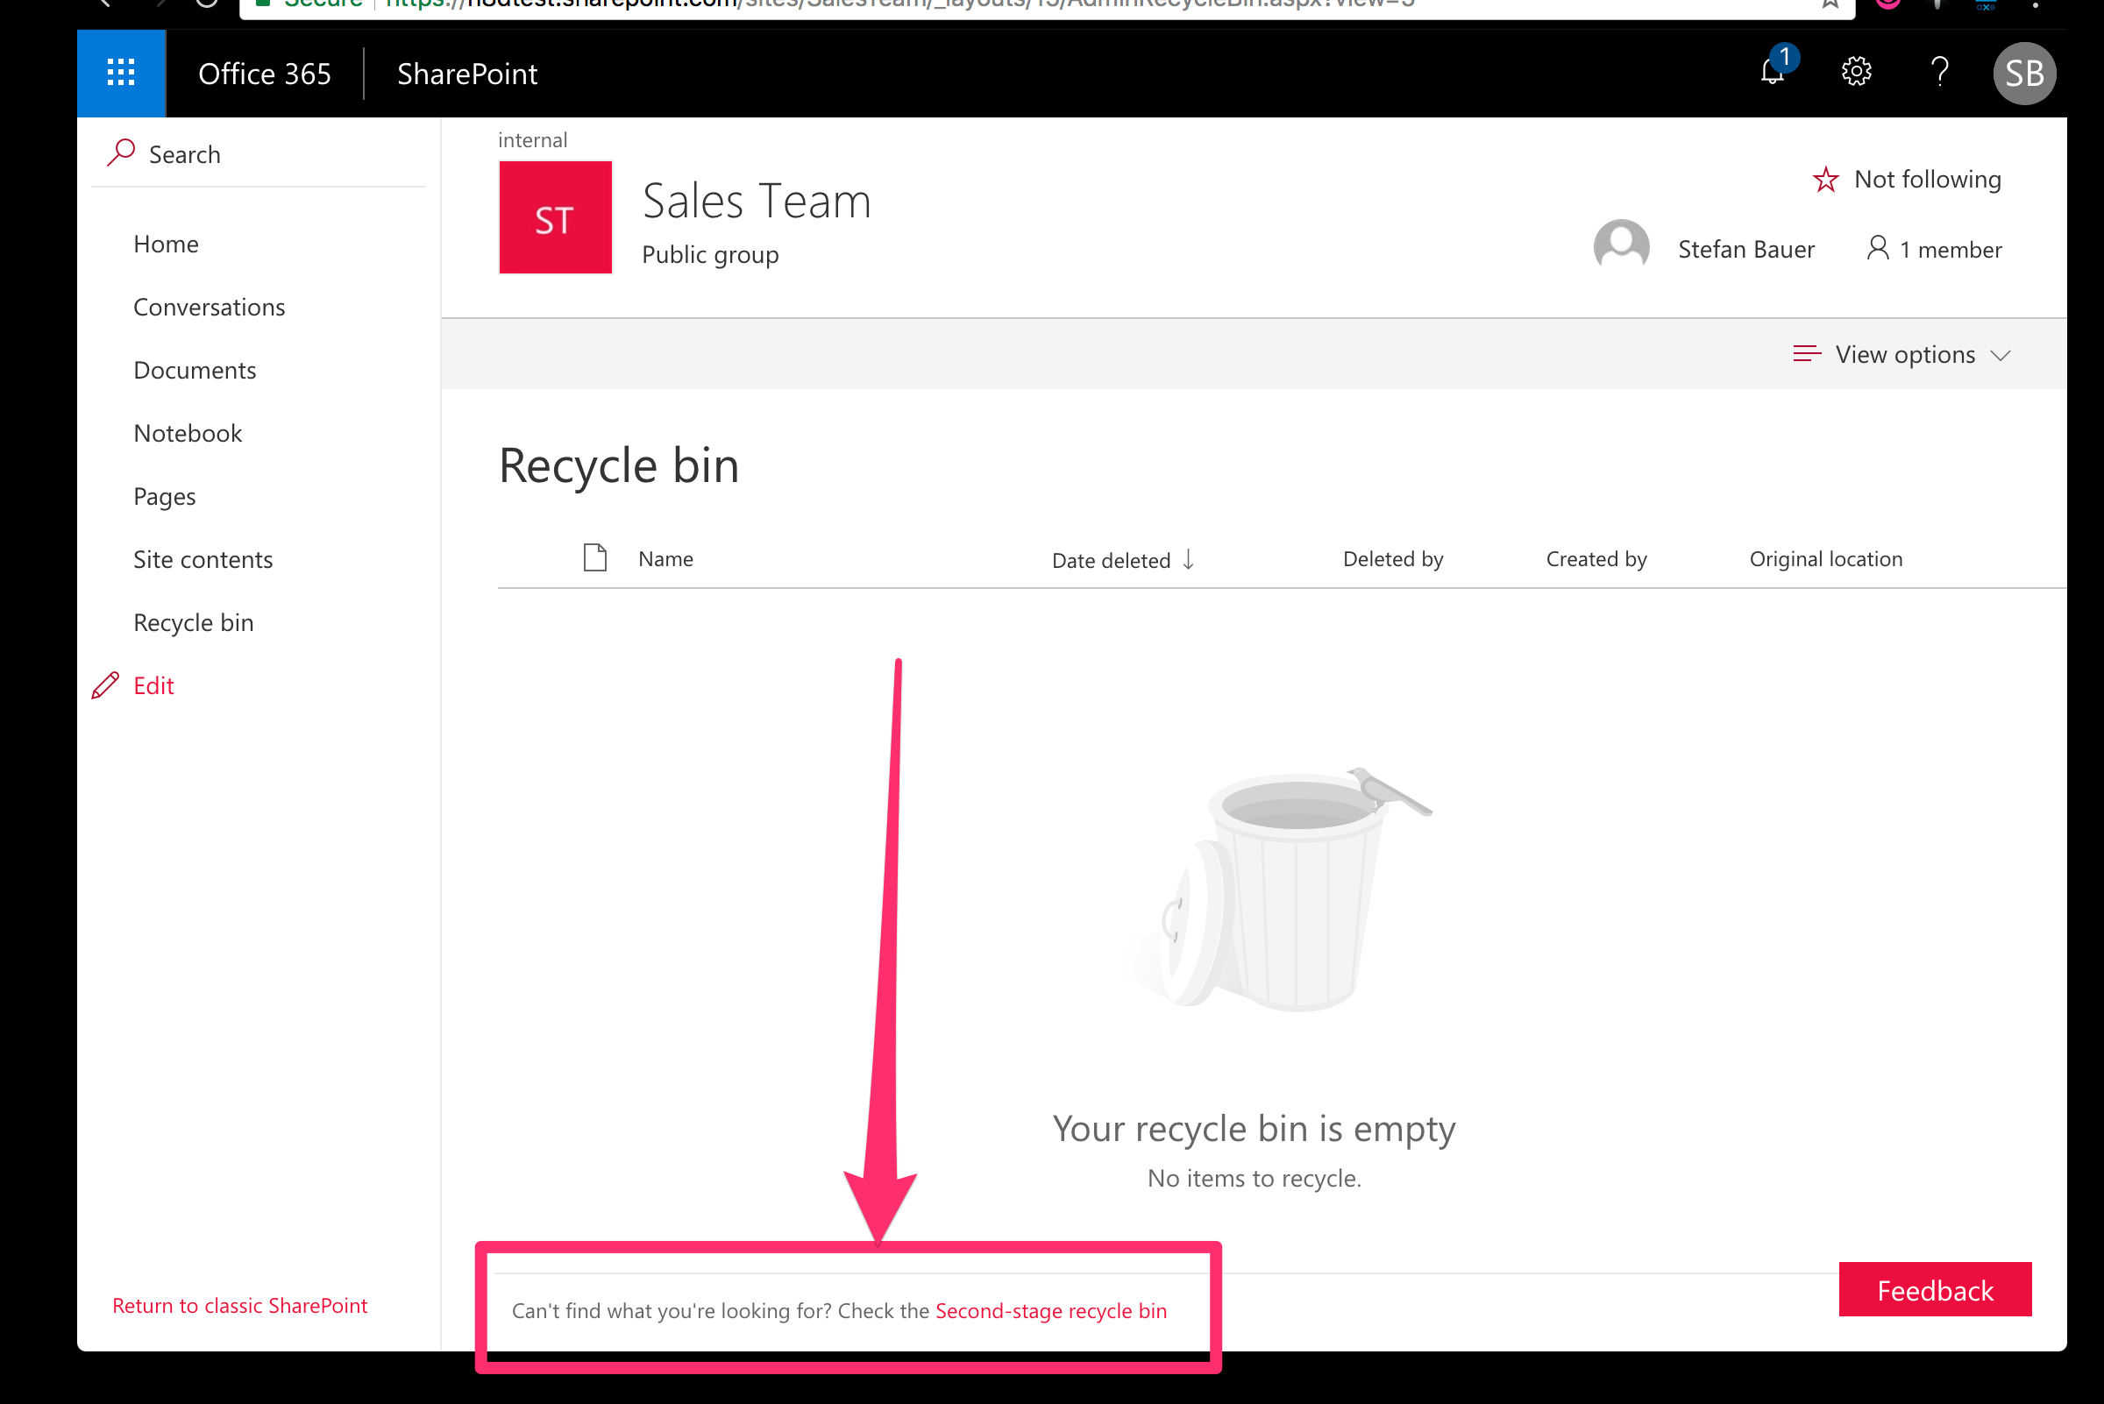This screenshot has width=2104, height=1404.
Task: Click the Feedback button
Action: pos(1935,1289)
